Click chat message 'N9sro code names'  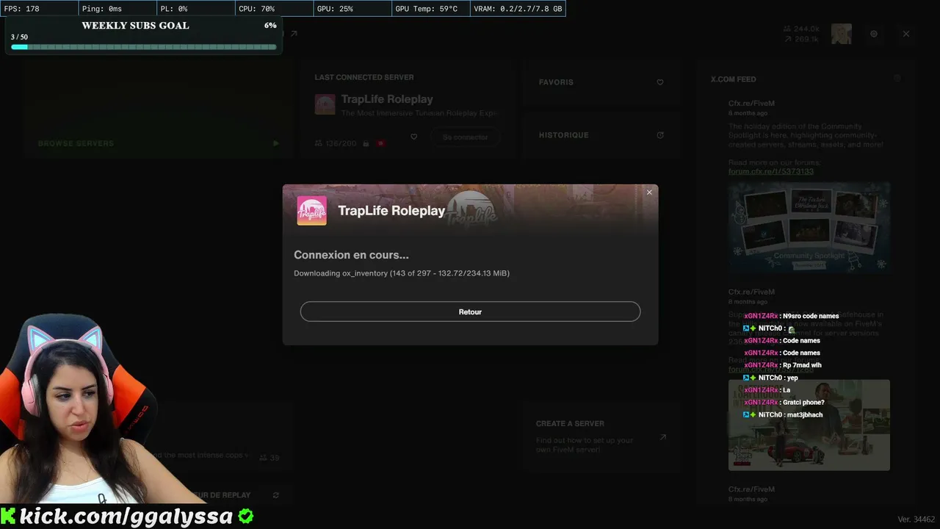pos(811,316)
